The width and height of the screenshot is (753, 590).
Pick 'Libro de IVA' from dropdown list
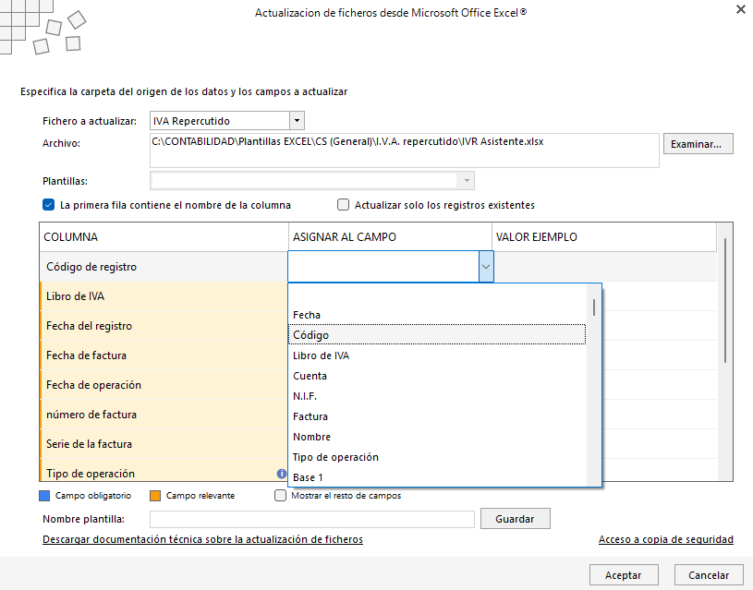pyautogui.click(x=437, y=355)
